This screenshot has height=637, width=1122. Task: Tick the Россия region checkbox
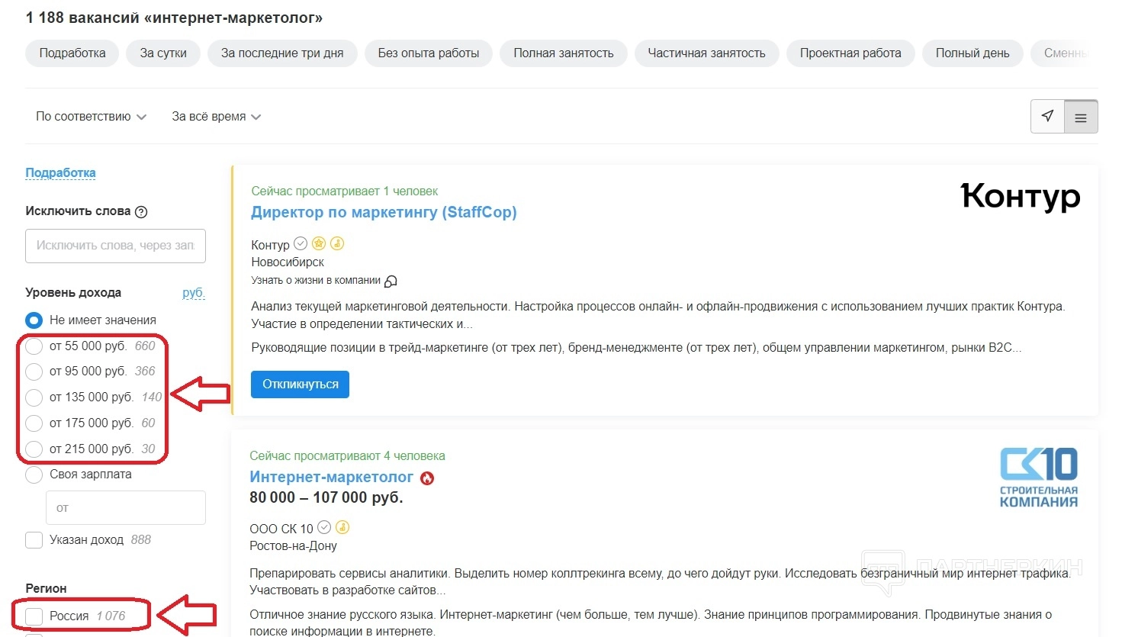(x=34, y=616)
